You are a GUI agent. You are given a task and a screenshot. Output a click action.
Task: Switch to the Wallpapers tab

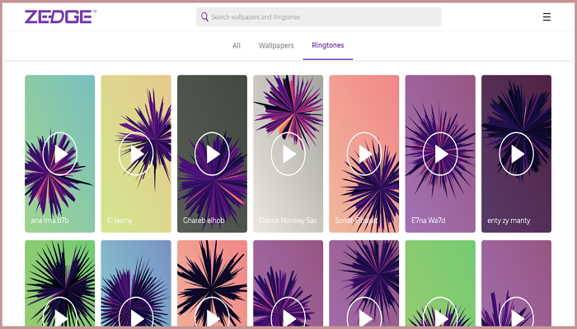[276, 46]
